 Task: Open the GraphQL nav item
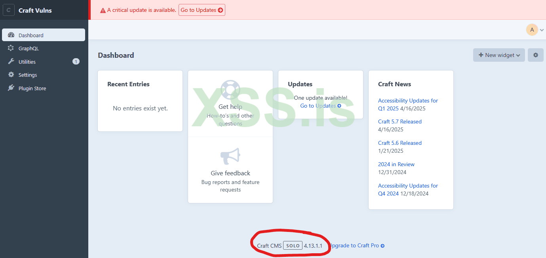pos(44,48)
